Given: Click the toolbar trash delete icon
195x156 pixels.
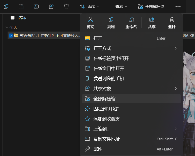Looking at the screenshot, I should click(x=66, y=7).
